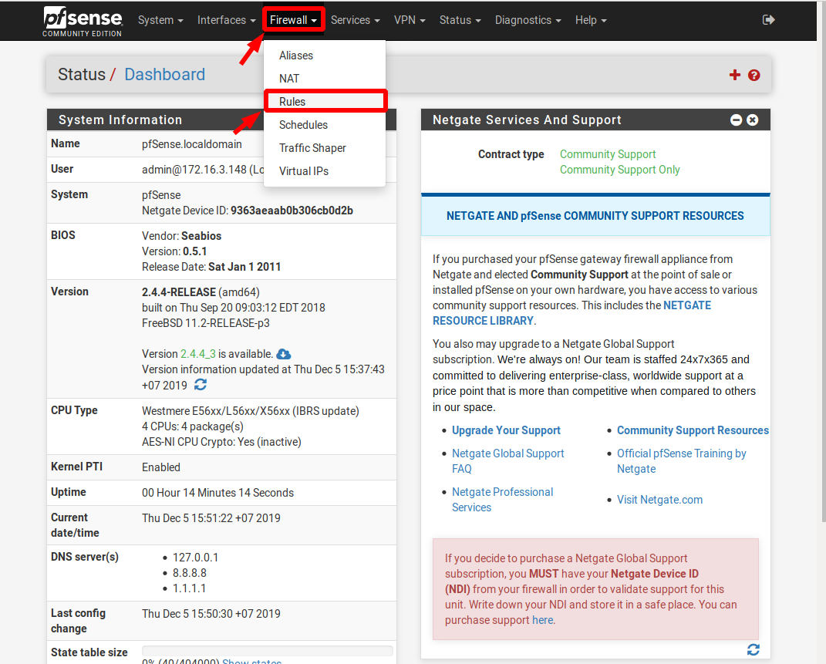826x664 pixels.
Task: Open the Netgate Professional Services link
Action: (x=503, y=499)
